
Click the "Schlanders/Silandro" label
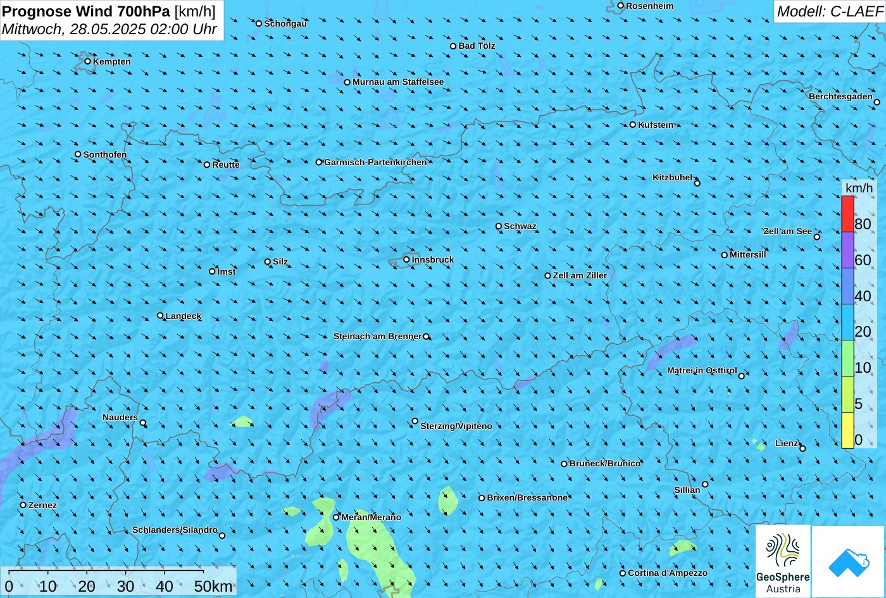(175, 530)
